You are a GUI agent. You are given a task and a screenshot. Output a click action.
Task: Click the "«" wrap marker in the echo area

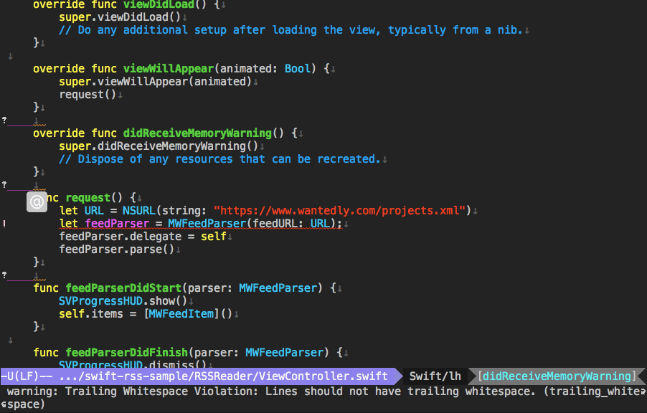(4, 404)
